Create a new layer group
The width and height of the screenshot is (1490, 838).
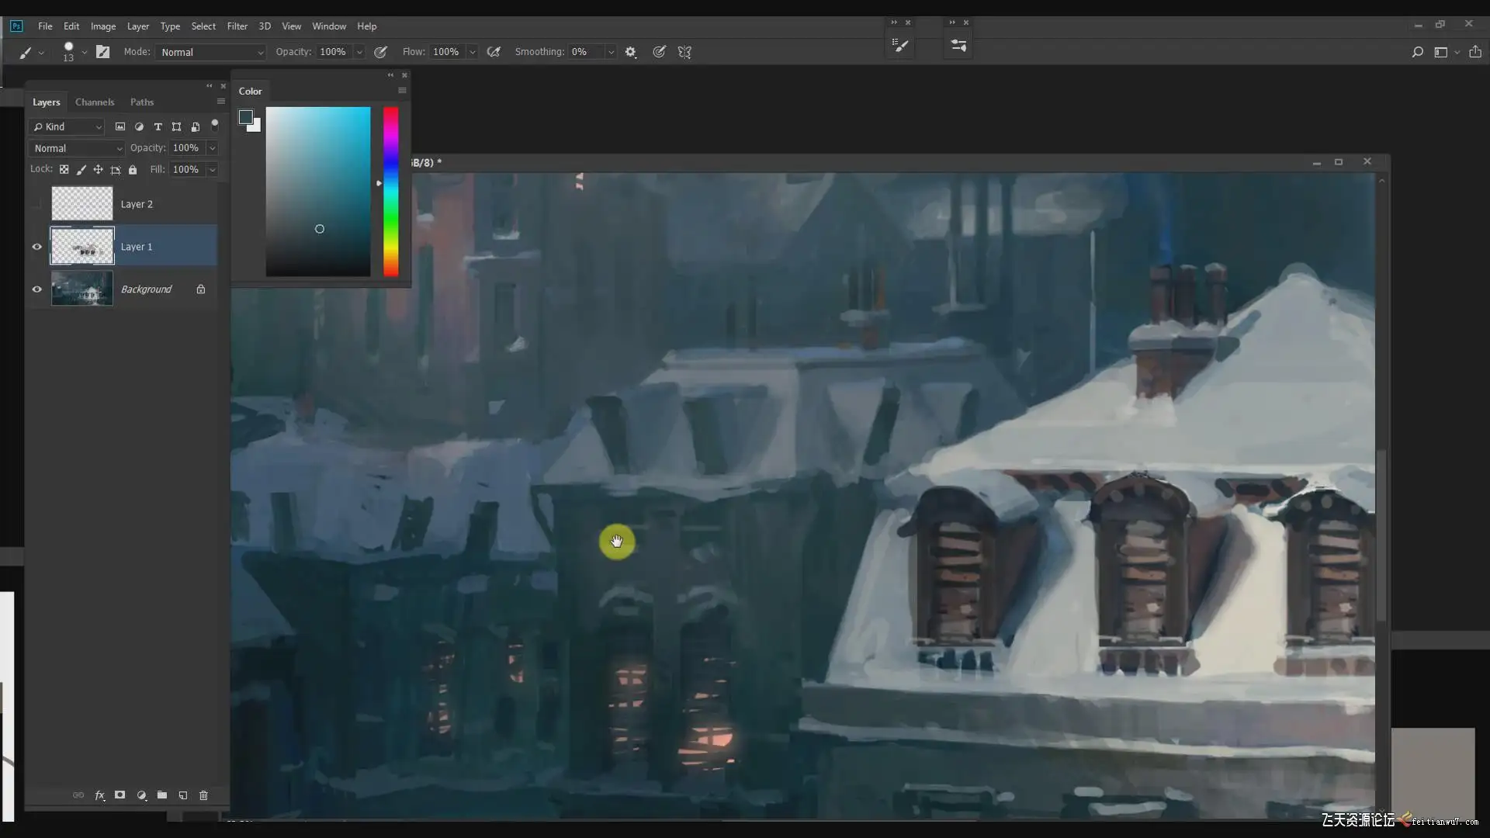pos(162,795)
